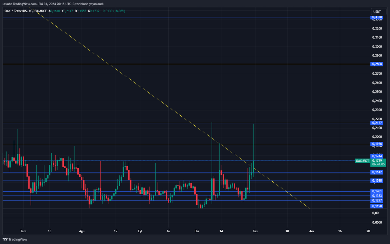
Task: Click the Eyl month label on time axis
Action: (140, 231)
